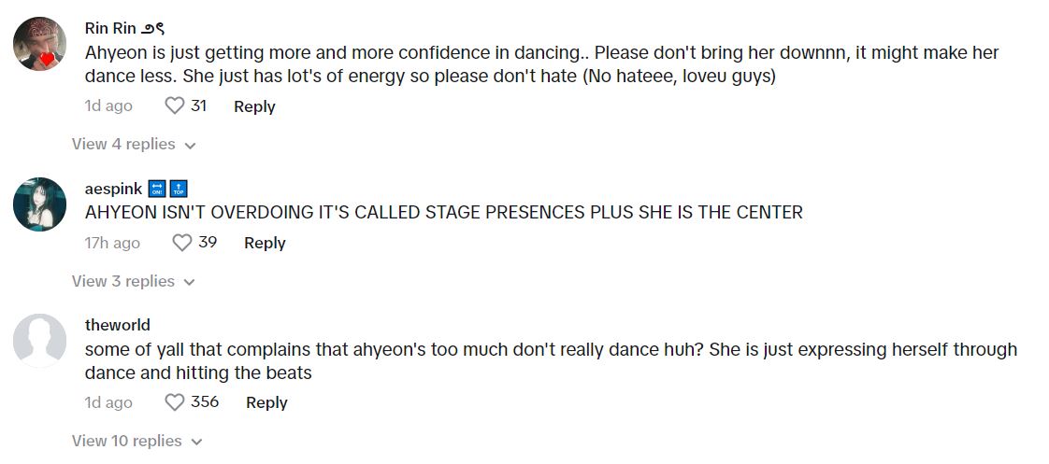Reply to theworld's comment
1049x464 pixels.
point(266,402)
